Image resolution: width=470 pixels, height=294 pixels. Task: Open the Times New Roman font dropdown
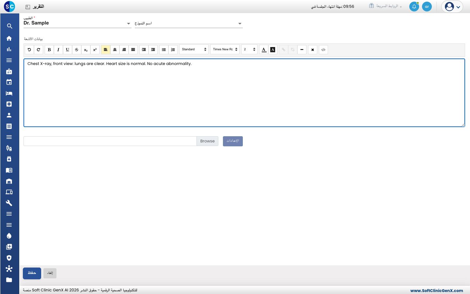(225, 49)
